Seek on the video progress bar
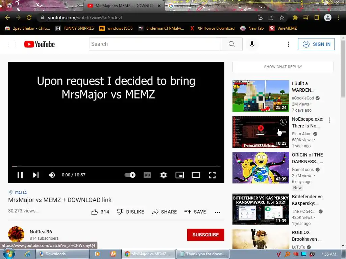The width and height of the screenshot is (346, 259). [x=116, y=166]
